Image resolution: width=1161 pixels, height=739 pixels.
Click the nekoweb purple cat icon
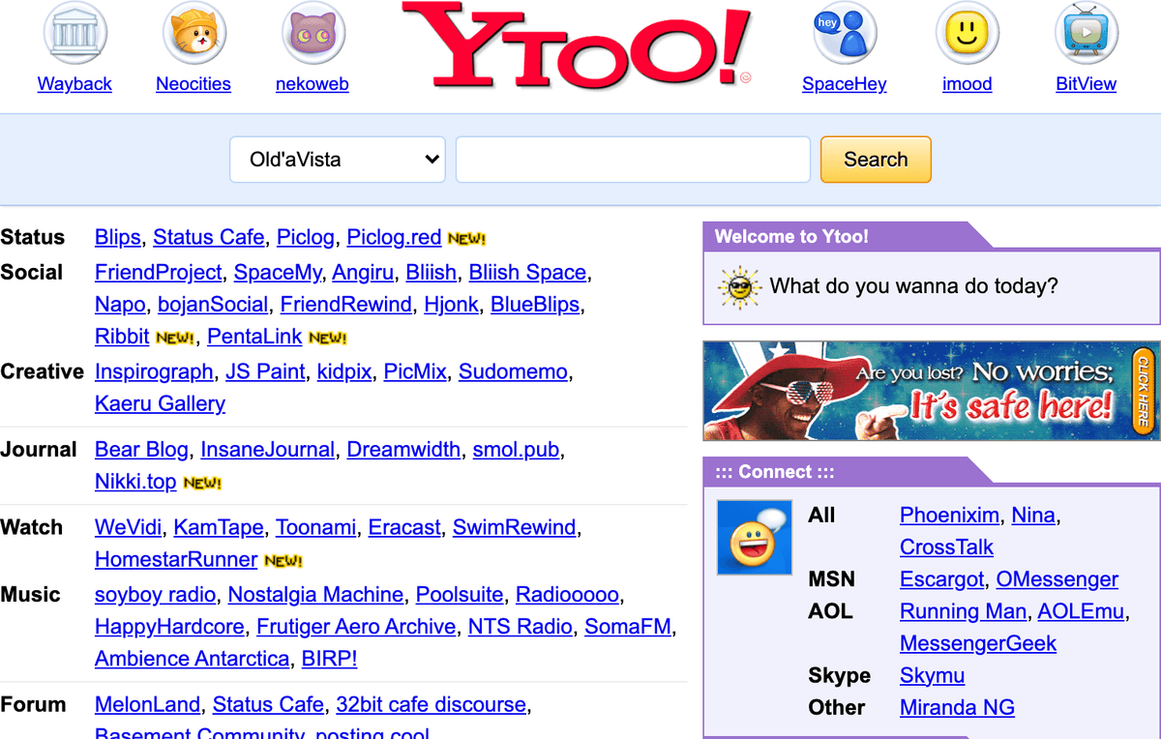(313, 34)
